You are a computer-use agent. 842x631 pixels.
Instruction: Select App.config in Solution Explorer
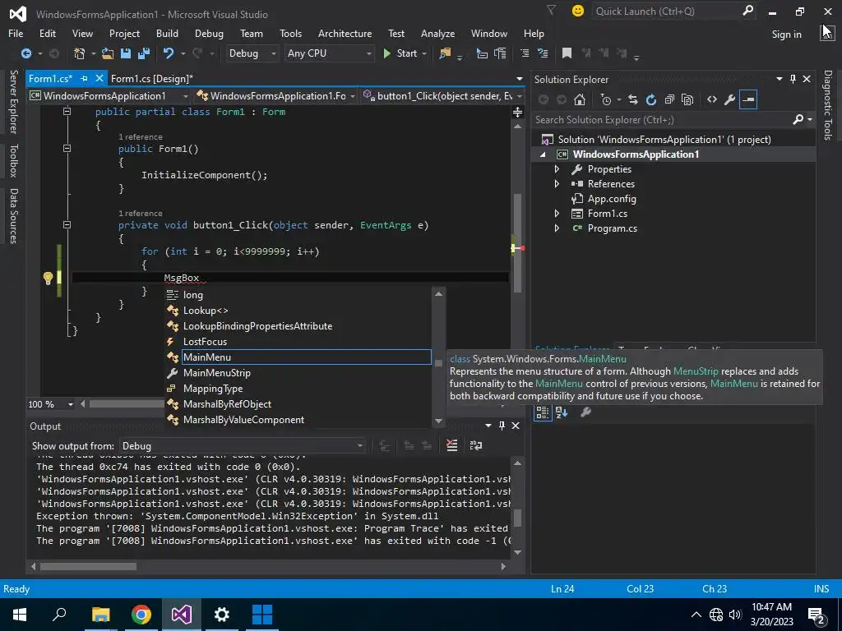[612, 199]
